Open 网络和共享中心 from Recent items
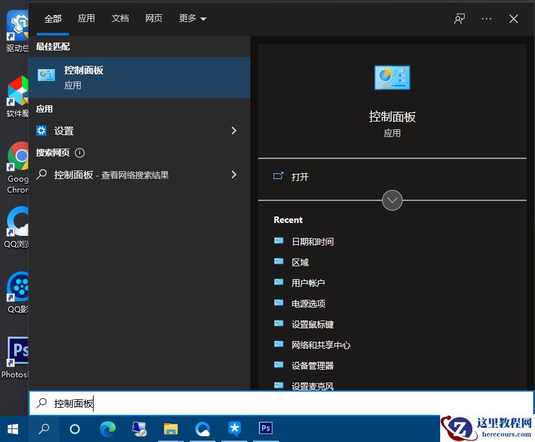The width and height of the screenshot is (535, 442). (321, 344)
